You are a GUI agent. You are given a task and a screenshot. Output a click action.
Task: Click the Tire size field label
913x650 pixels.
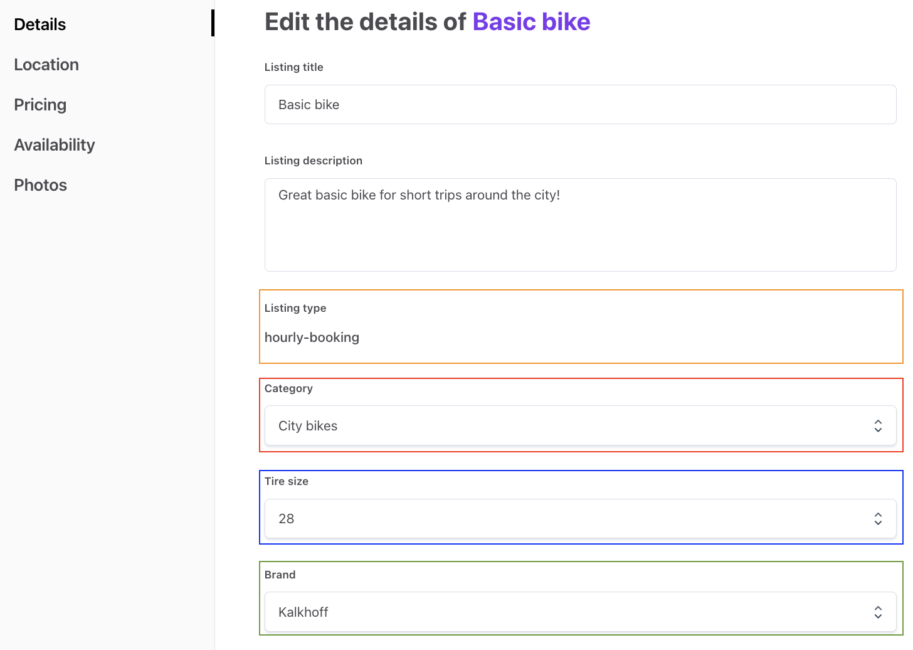[x=287, y=481]
